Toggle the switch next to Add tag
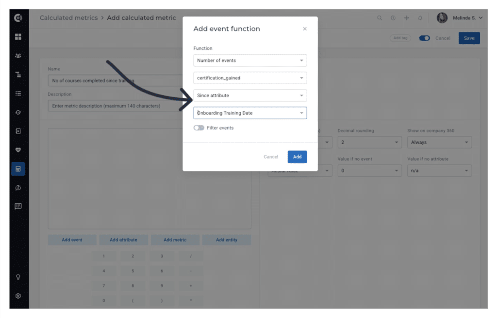Viewport: 497px width, 318px height. pos(424,38)
